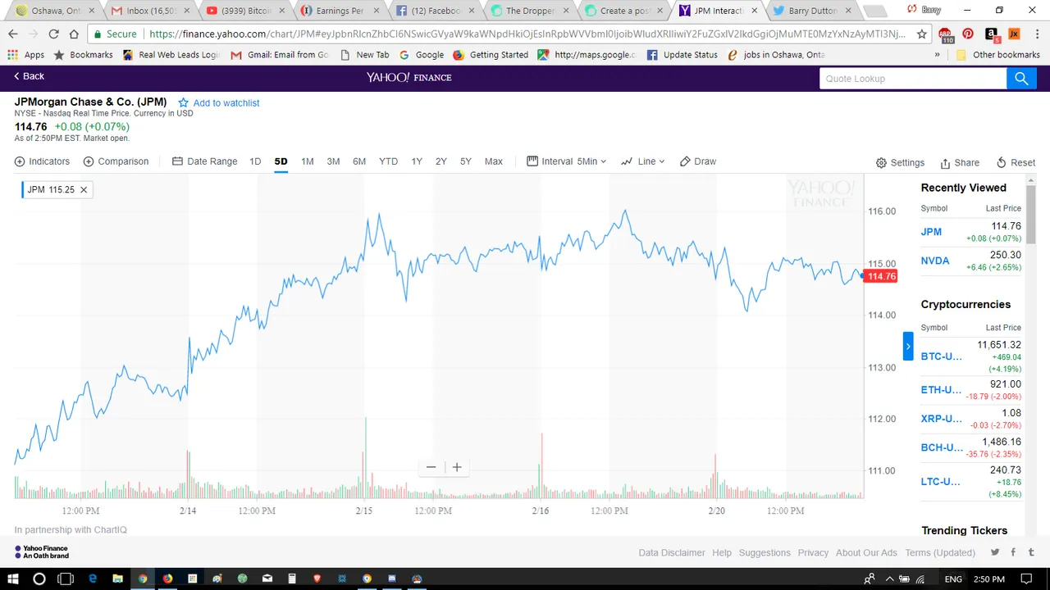This screenshot has height=590, width=1050.
Task: Reset the chart
Action: [1016, 162]
